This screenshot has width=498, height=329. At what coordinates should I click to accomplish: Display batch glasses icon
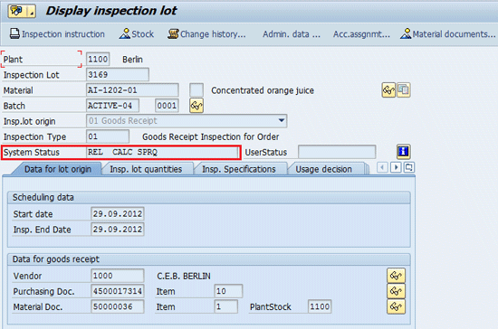(196, 106)
